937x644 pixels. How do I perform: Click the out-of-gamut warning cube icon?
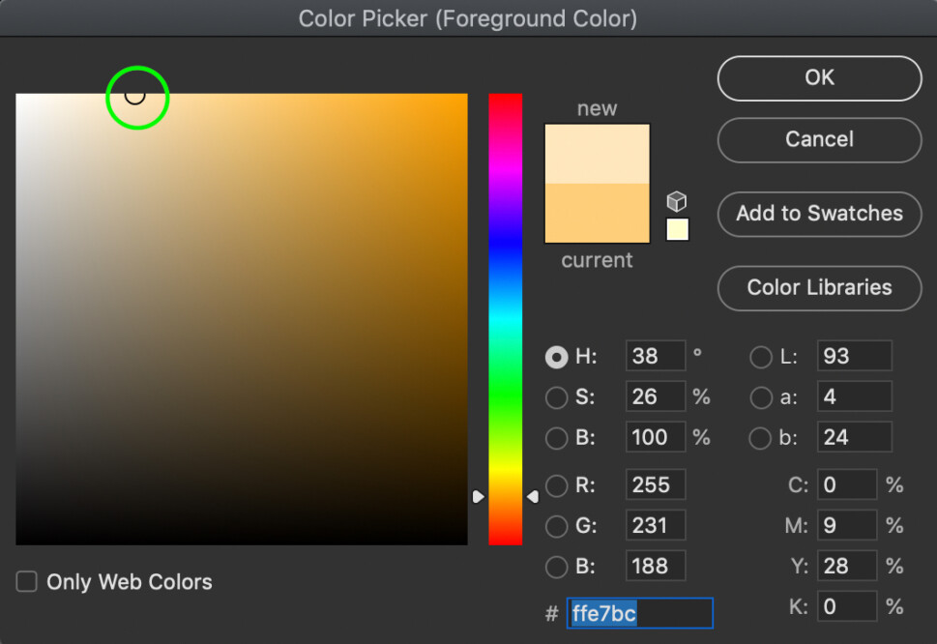pos(677,201)
